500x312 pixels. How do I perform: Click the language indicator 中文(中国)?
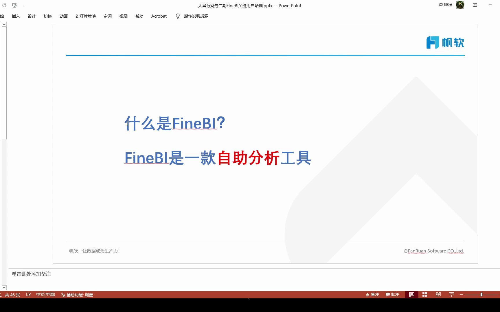(x=45, y=295)
